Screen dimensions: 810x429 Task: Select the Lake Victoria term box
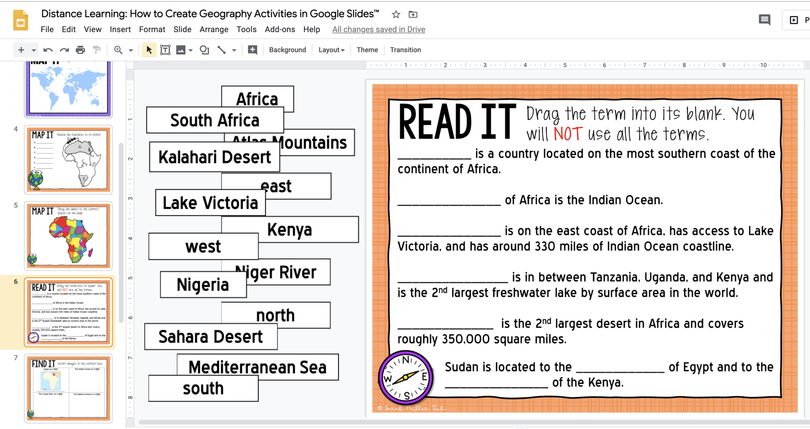tap(210, 203)
